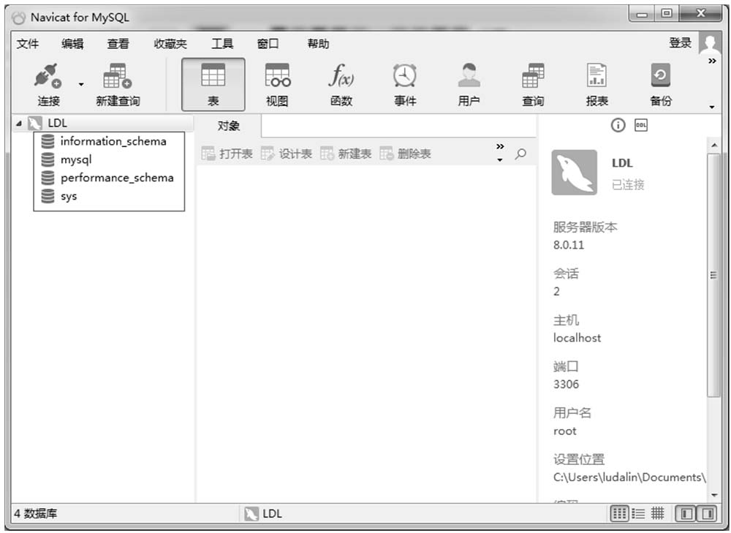This screenshot has width=731, height=533.
Task: Open the User (用户) management
Action: tap(469, 85)
